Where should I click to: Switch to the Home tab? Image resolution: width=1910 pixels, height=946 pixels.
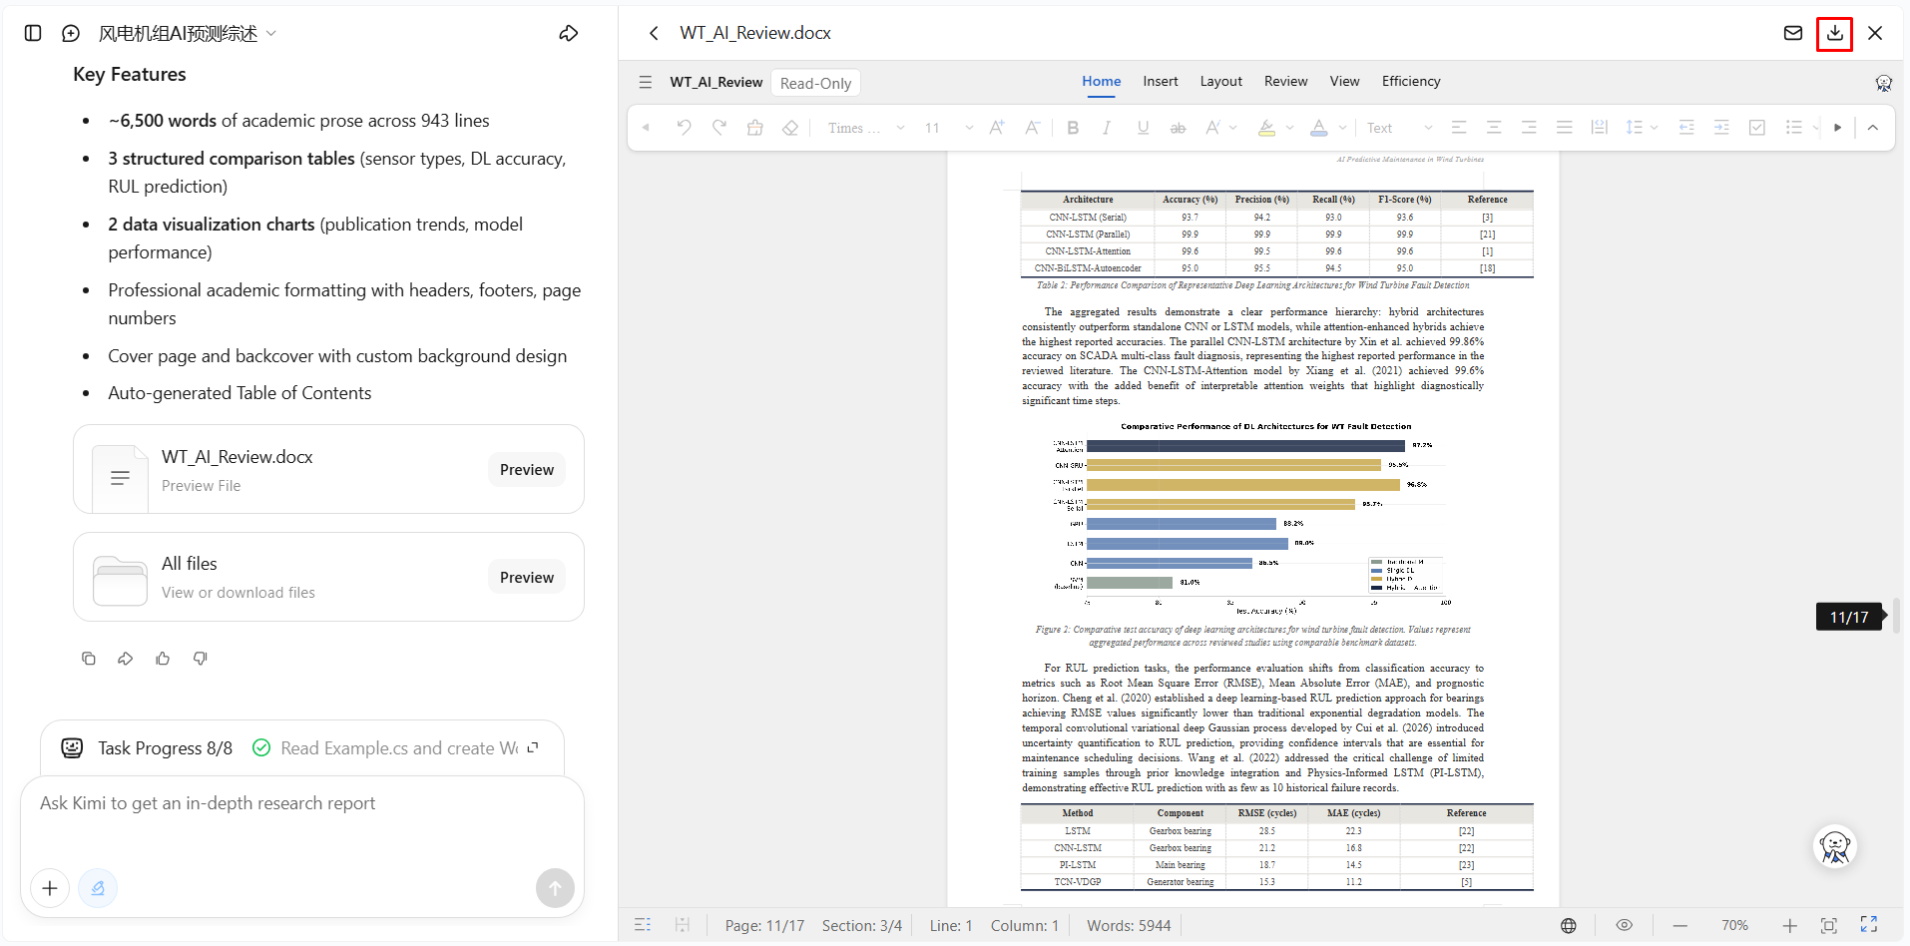[1102, 82]
